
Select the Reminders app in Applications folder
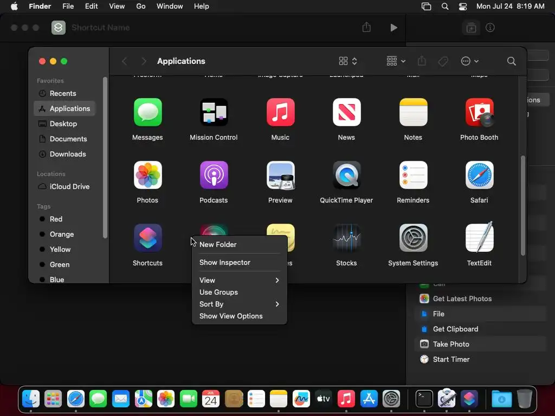click(x=413, y=175)
